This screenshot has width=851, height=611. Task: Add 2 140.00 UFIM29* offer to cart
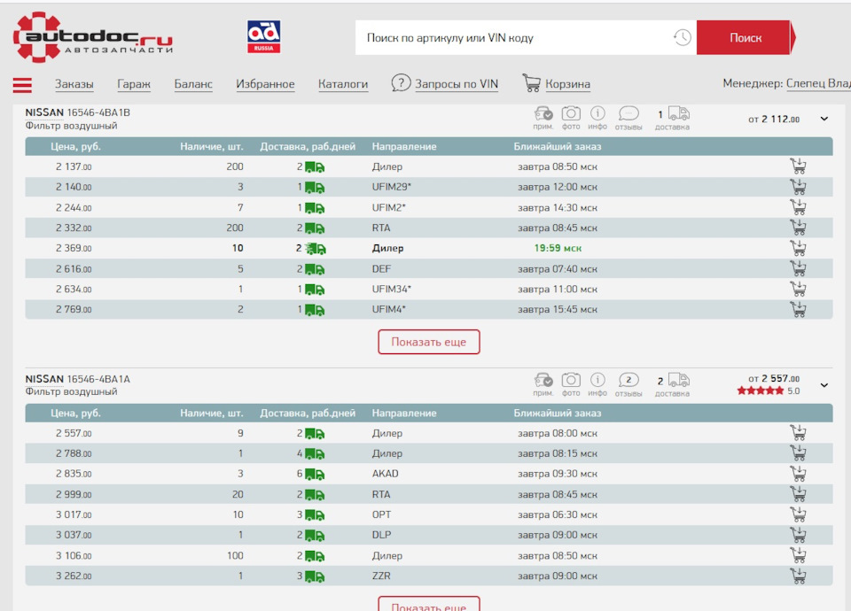click(x=798, y=187)
